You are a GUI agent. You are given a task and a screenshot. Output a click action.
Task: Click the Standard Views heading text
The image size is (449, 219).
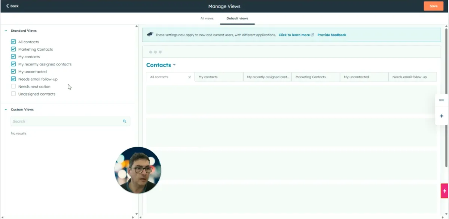(24, 31)
